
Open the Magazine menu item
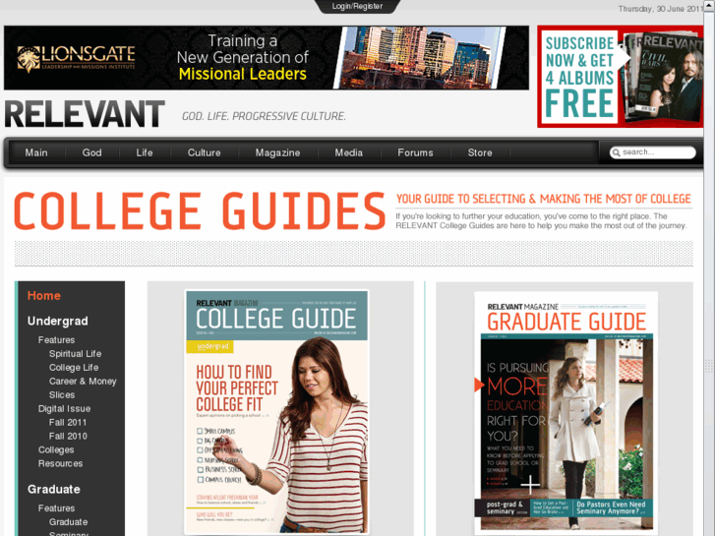tap(277, 152)
